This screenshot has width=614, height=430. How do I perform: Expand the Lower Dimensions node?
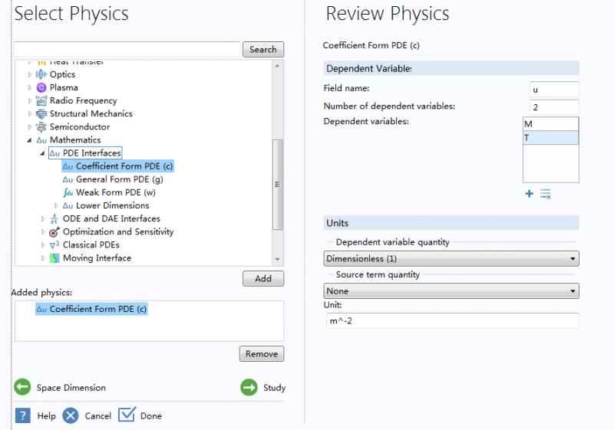(x=56, y=205)
